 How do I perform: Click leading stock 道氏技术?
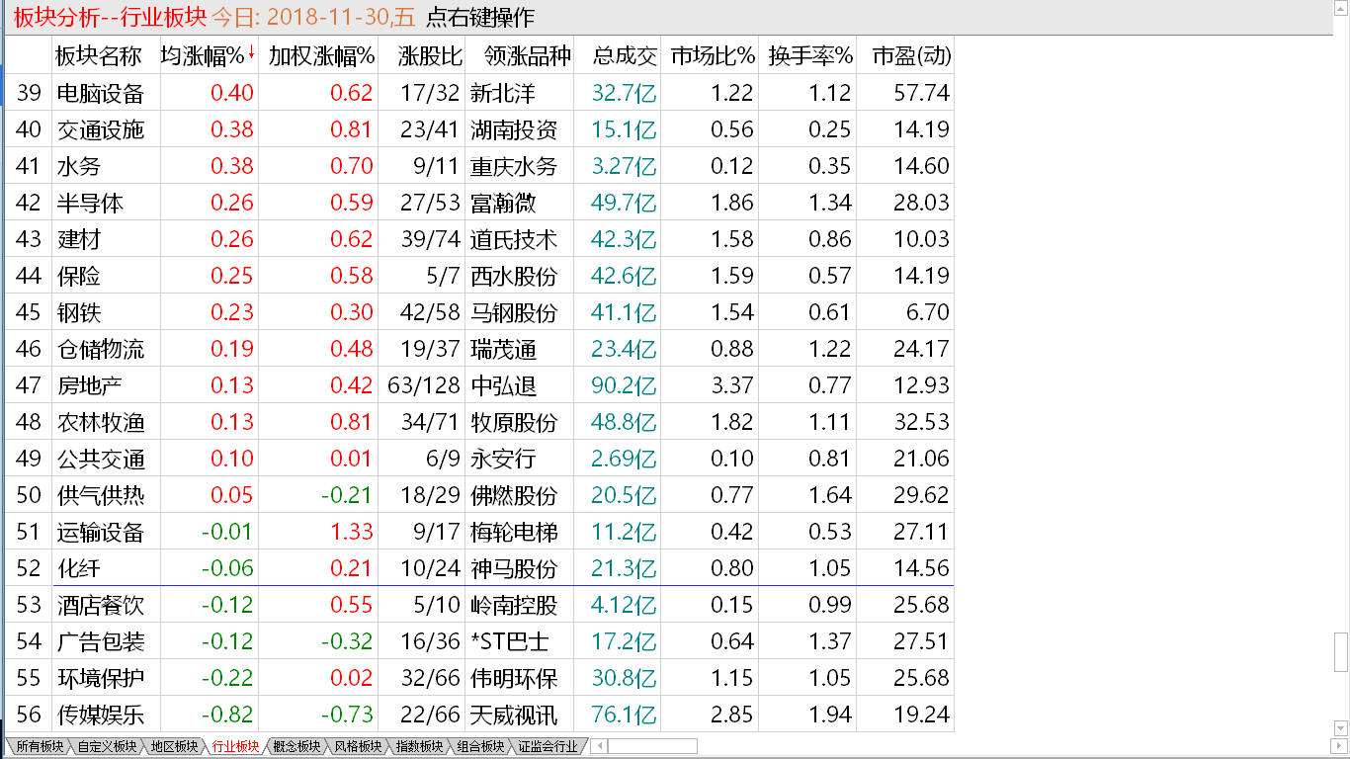point(513,239)
